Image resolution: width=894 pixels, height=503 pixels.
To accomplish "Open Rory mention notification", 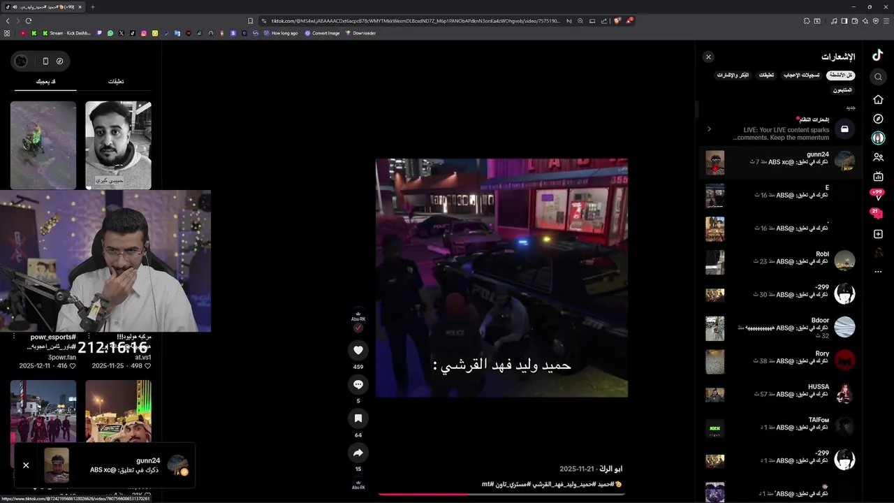I will (x=780, y=360).
